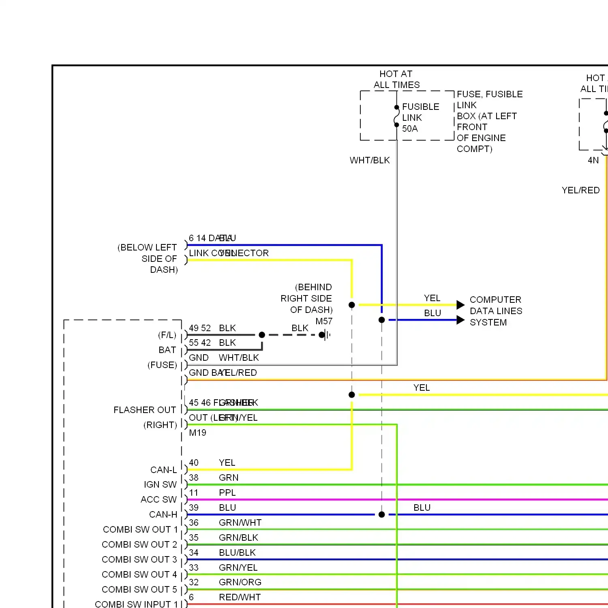The image size is (608, 608).
Task: Click the COMBI SW OUT 1 label
Action: coord(140,530)
